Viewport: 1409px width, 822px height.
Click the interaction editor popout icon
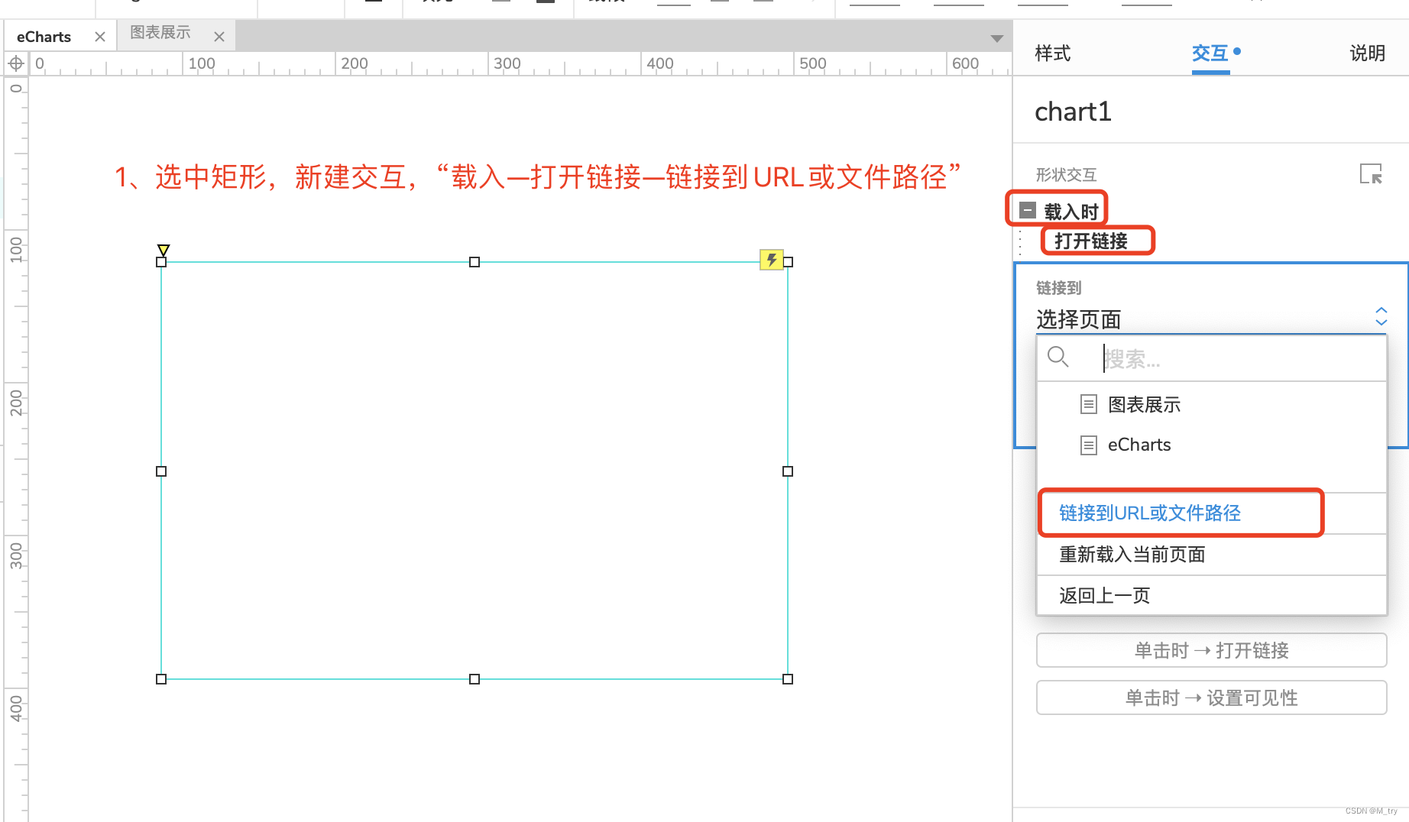[1371, 174]
